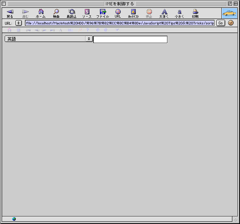Click the dimmed question mark help icon
The height and width of the screenshot is (224, 240).
[88, 30]
